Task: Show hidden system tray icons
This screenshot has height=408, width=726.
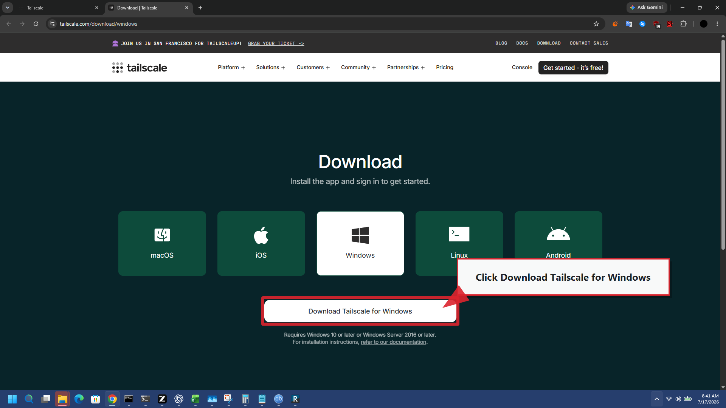Action: pyautogui.click(x=657, y=399)
